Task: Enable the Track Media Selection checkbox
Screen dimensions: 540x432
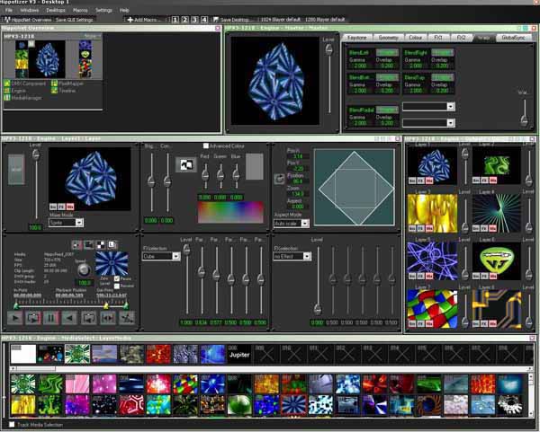Action: (12, 425)
